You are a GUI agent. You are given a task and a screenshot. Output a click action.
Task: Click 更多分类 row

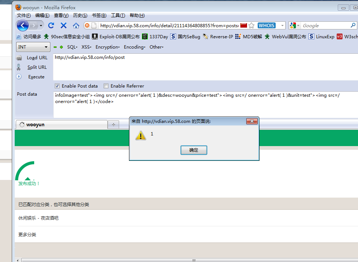tap(186, 234)
